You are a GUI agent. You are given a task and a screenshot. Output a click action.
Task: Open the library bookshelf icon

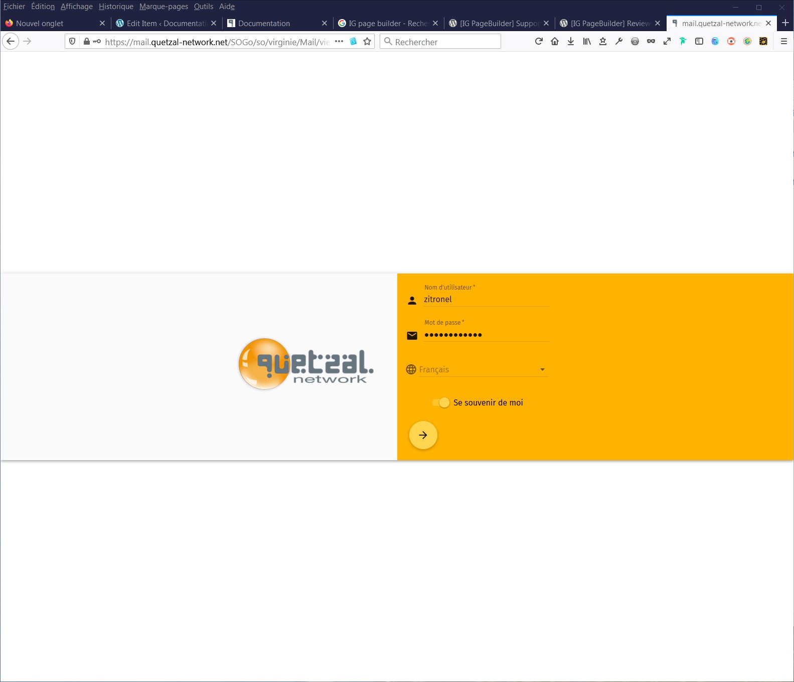coord(587,42)
